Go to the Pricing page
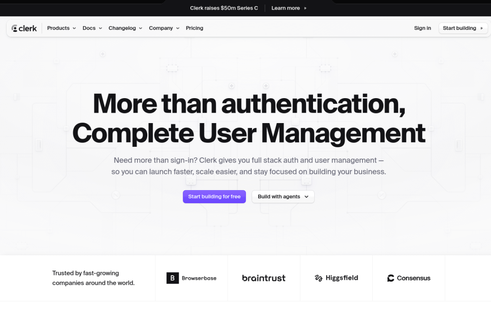The image size is (491, 327). click(194, 28)
